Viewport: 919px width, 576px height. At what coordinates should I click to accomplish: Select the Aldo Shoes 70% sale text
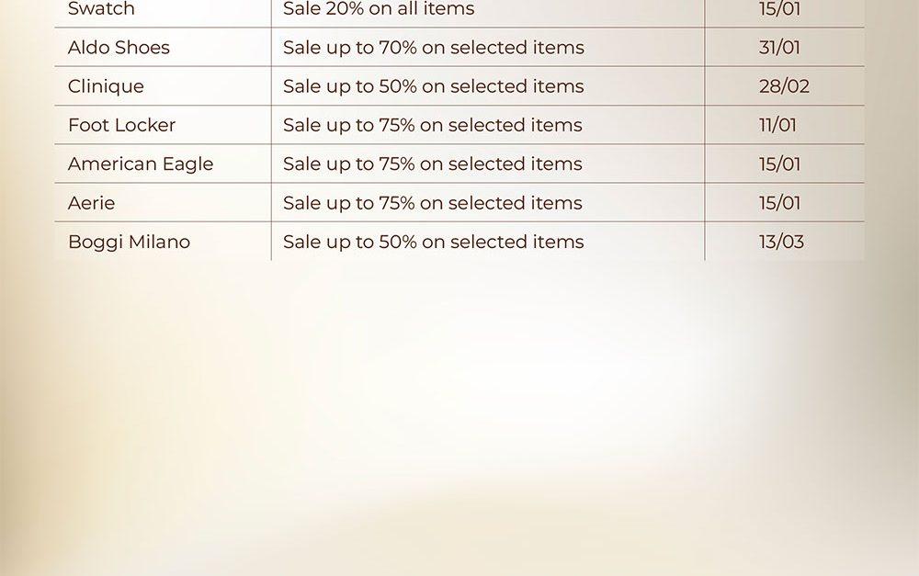point(433,48)
